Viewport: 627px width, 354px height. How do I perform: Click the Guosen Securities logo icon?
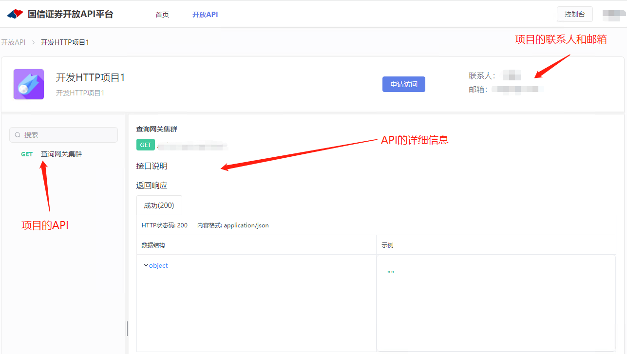tap(15, 14)
